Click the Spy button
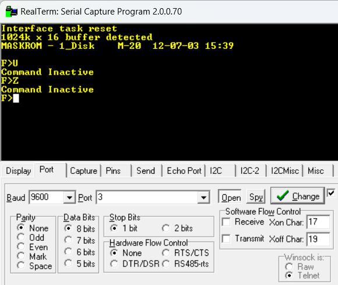 point(256,197)
